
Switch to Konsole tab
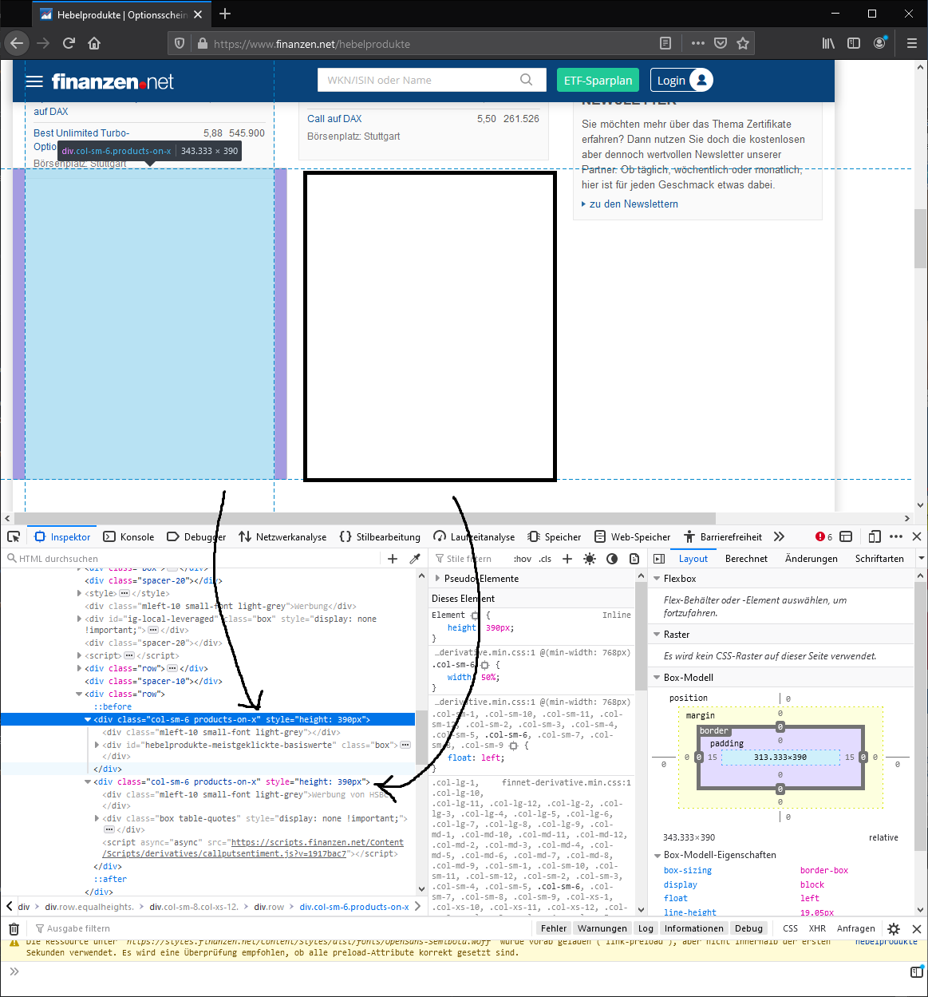(x=128, y=536)
